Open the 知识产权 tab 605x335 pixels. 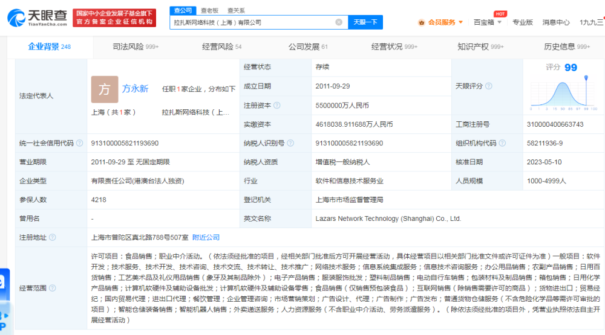(480, 46)
